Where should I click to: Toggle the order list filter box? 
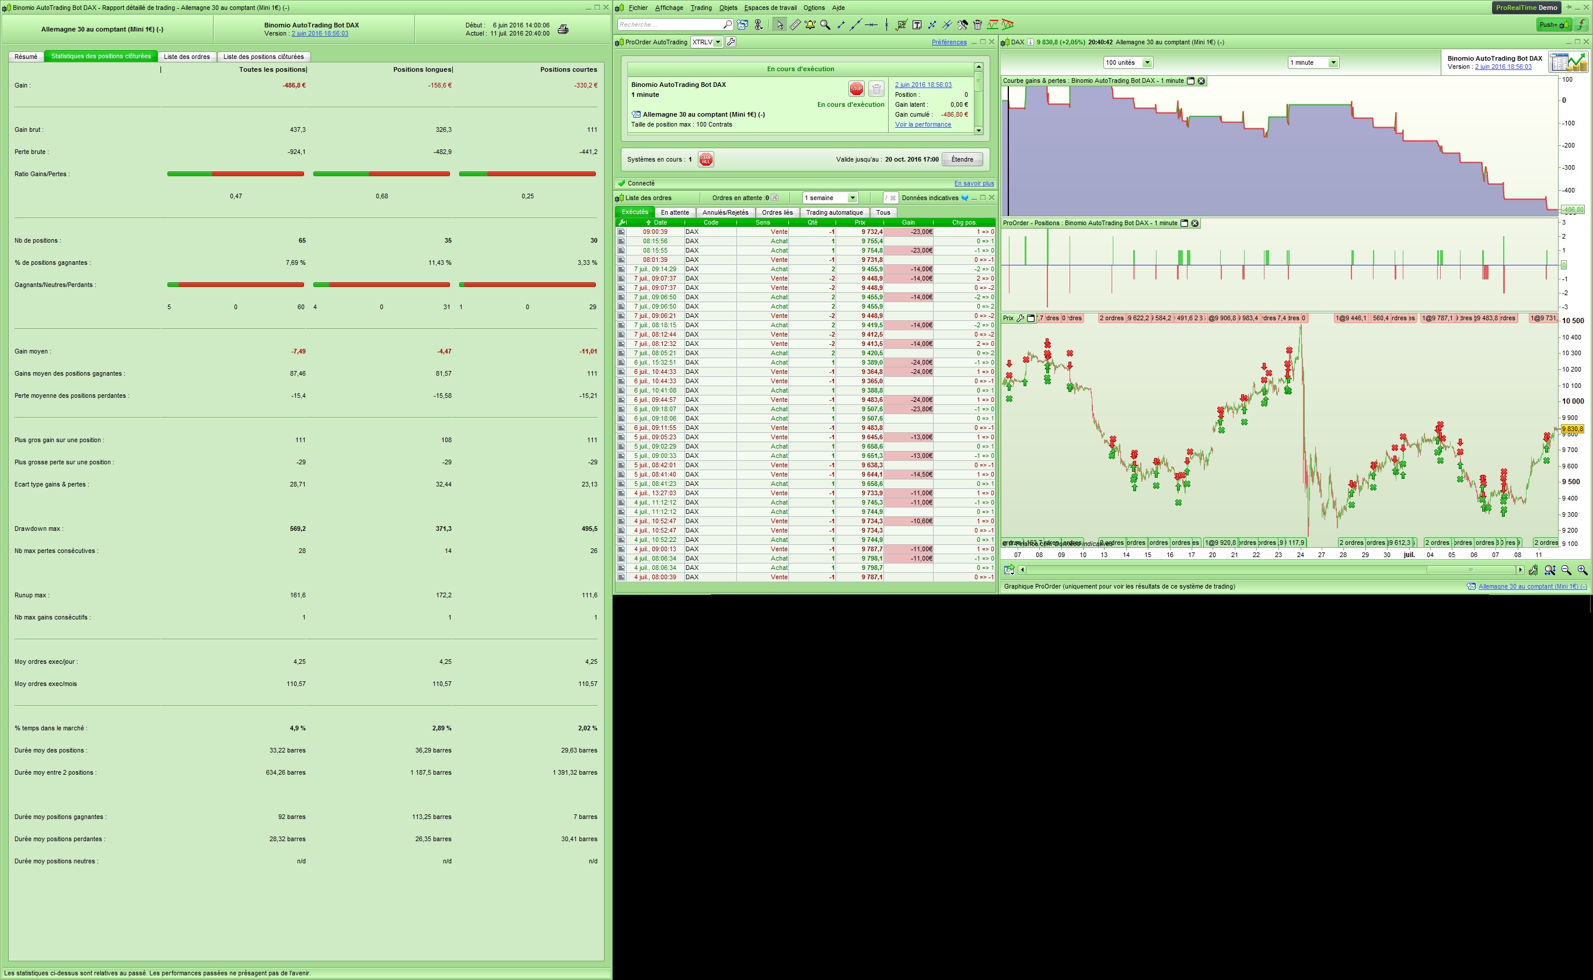[890, 198]
